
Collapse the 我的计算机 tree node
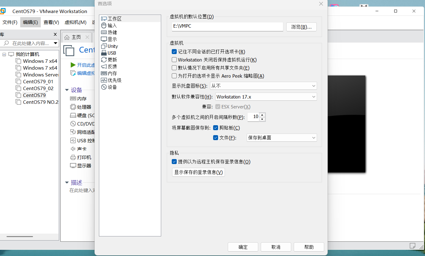4,54
